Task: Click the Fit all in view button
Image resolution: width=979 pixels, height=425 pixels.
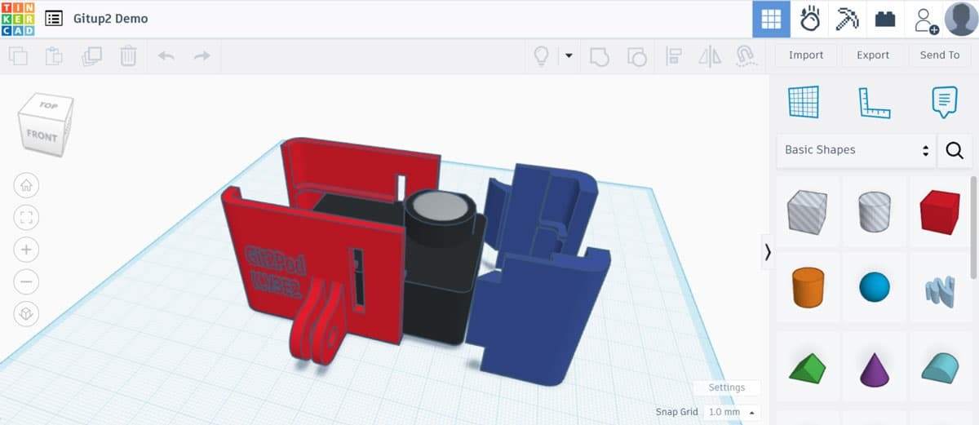Action: coord(26,217)
